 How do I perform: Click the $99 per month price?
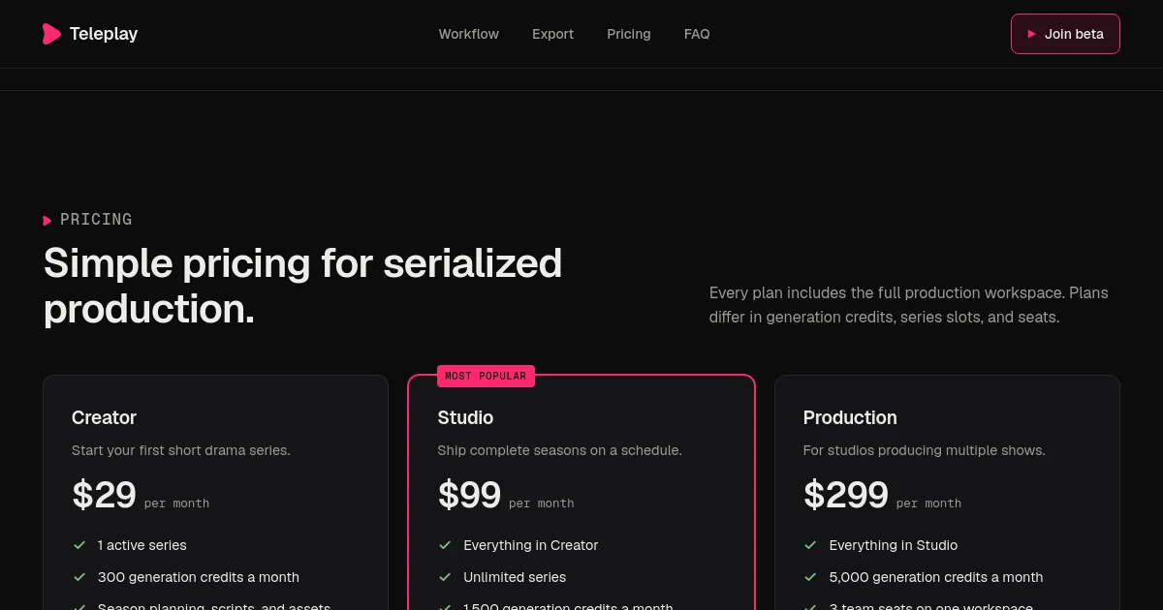point(506,495)
